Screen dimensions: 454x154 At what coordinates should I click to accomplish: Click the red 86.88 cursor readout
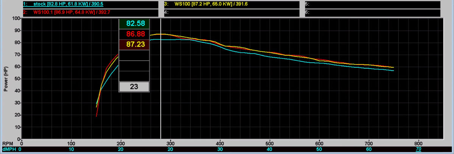click(x=135, y=34)
